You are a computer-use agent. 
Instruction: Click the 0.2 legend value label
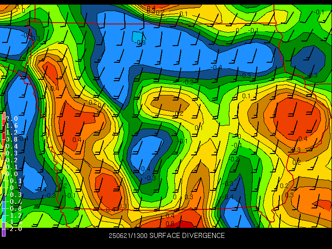[12, 160]
